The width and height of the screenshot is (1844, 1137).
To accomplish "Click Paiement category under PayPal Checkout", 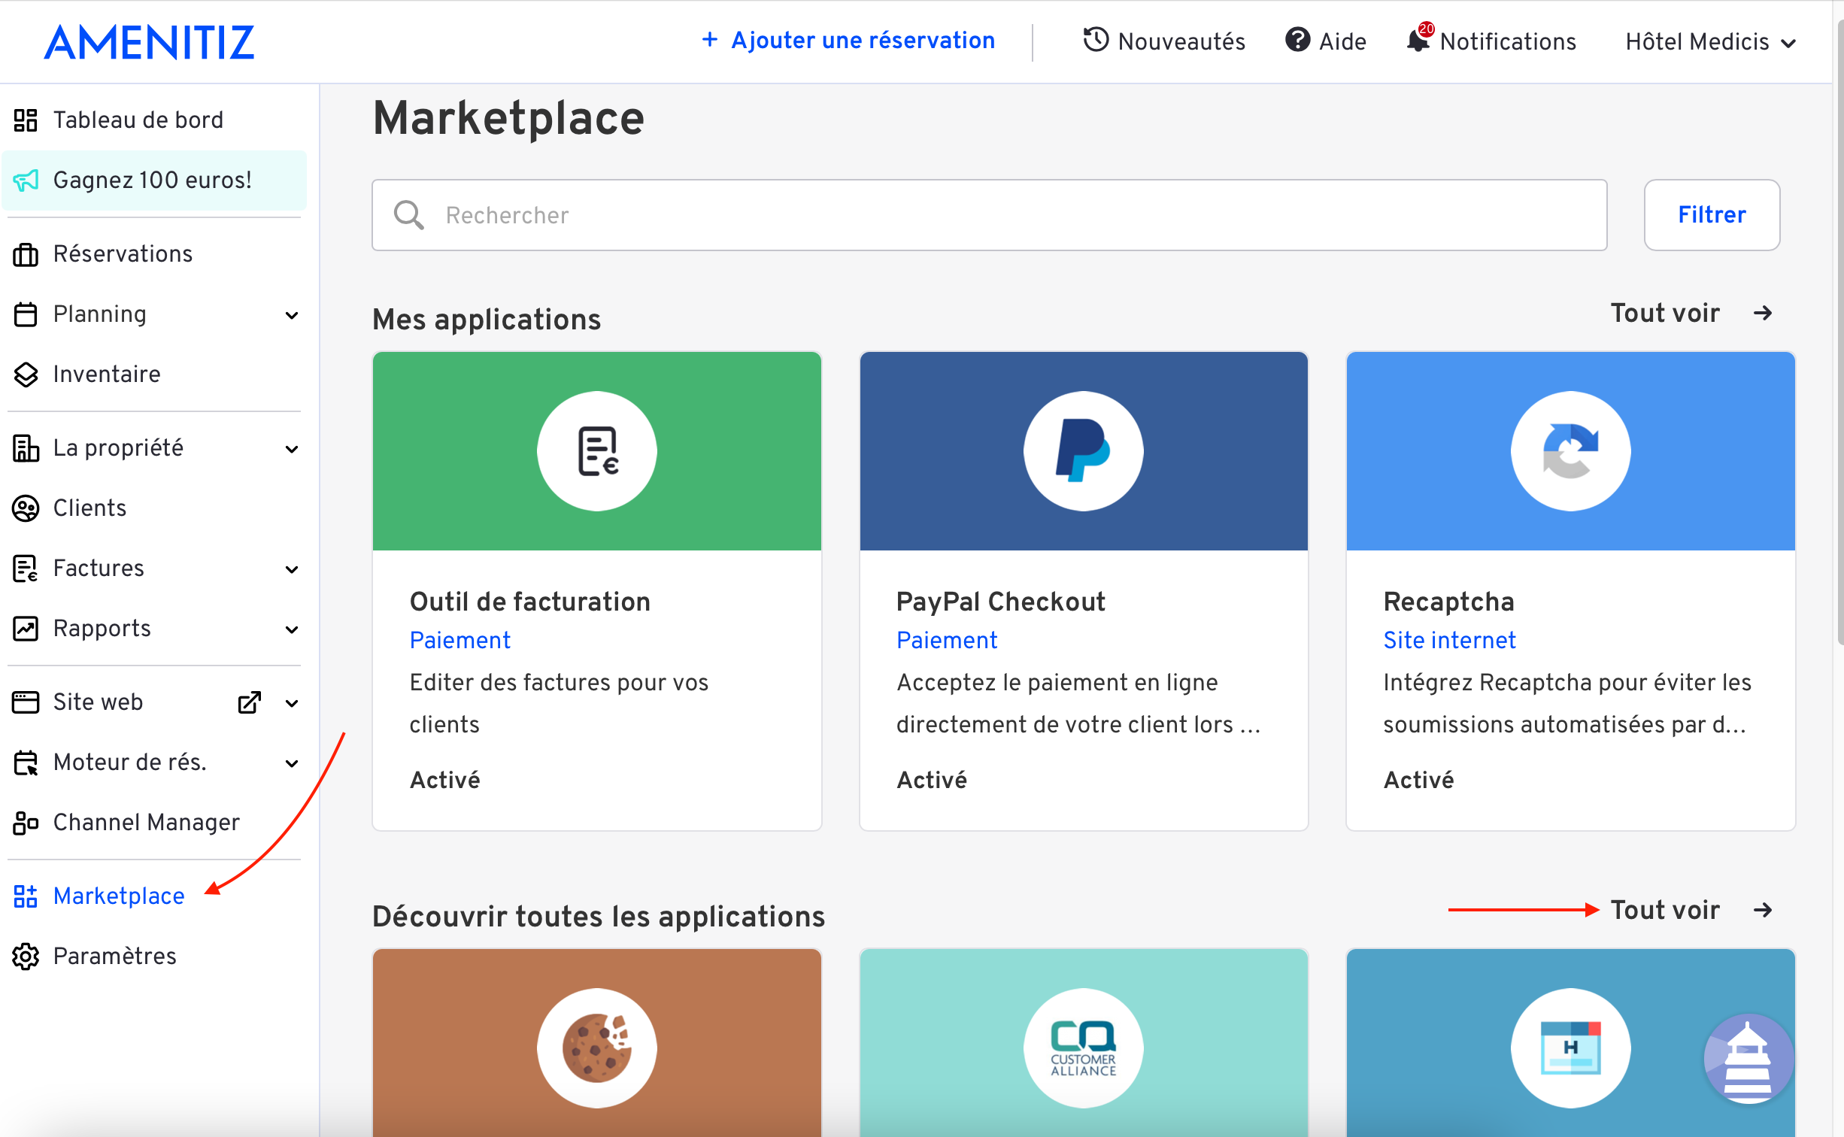I will [x=947, y=640].
